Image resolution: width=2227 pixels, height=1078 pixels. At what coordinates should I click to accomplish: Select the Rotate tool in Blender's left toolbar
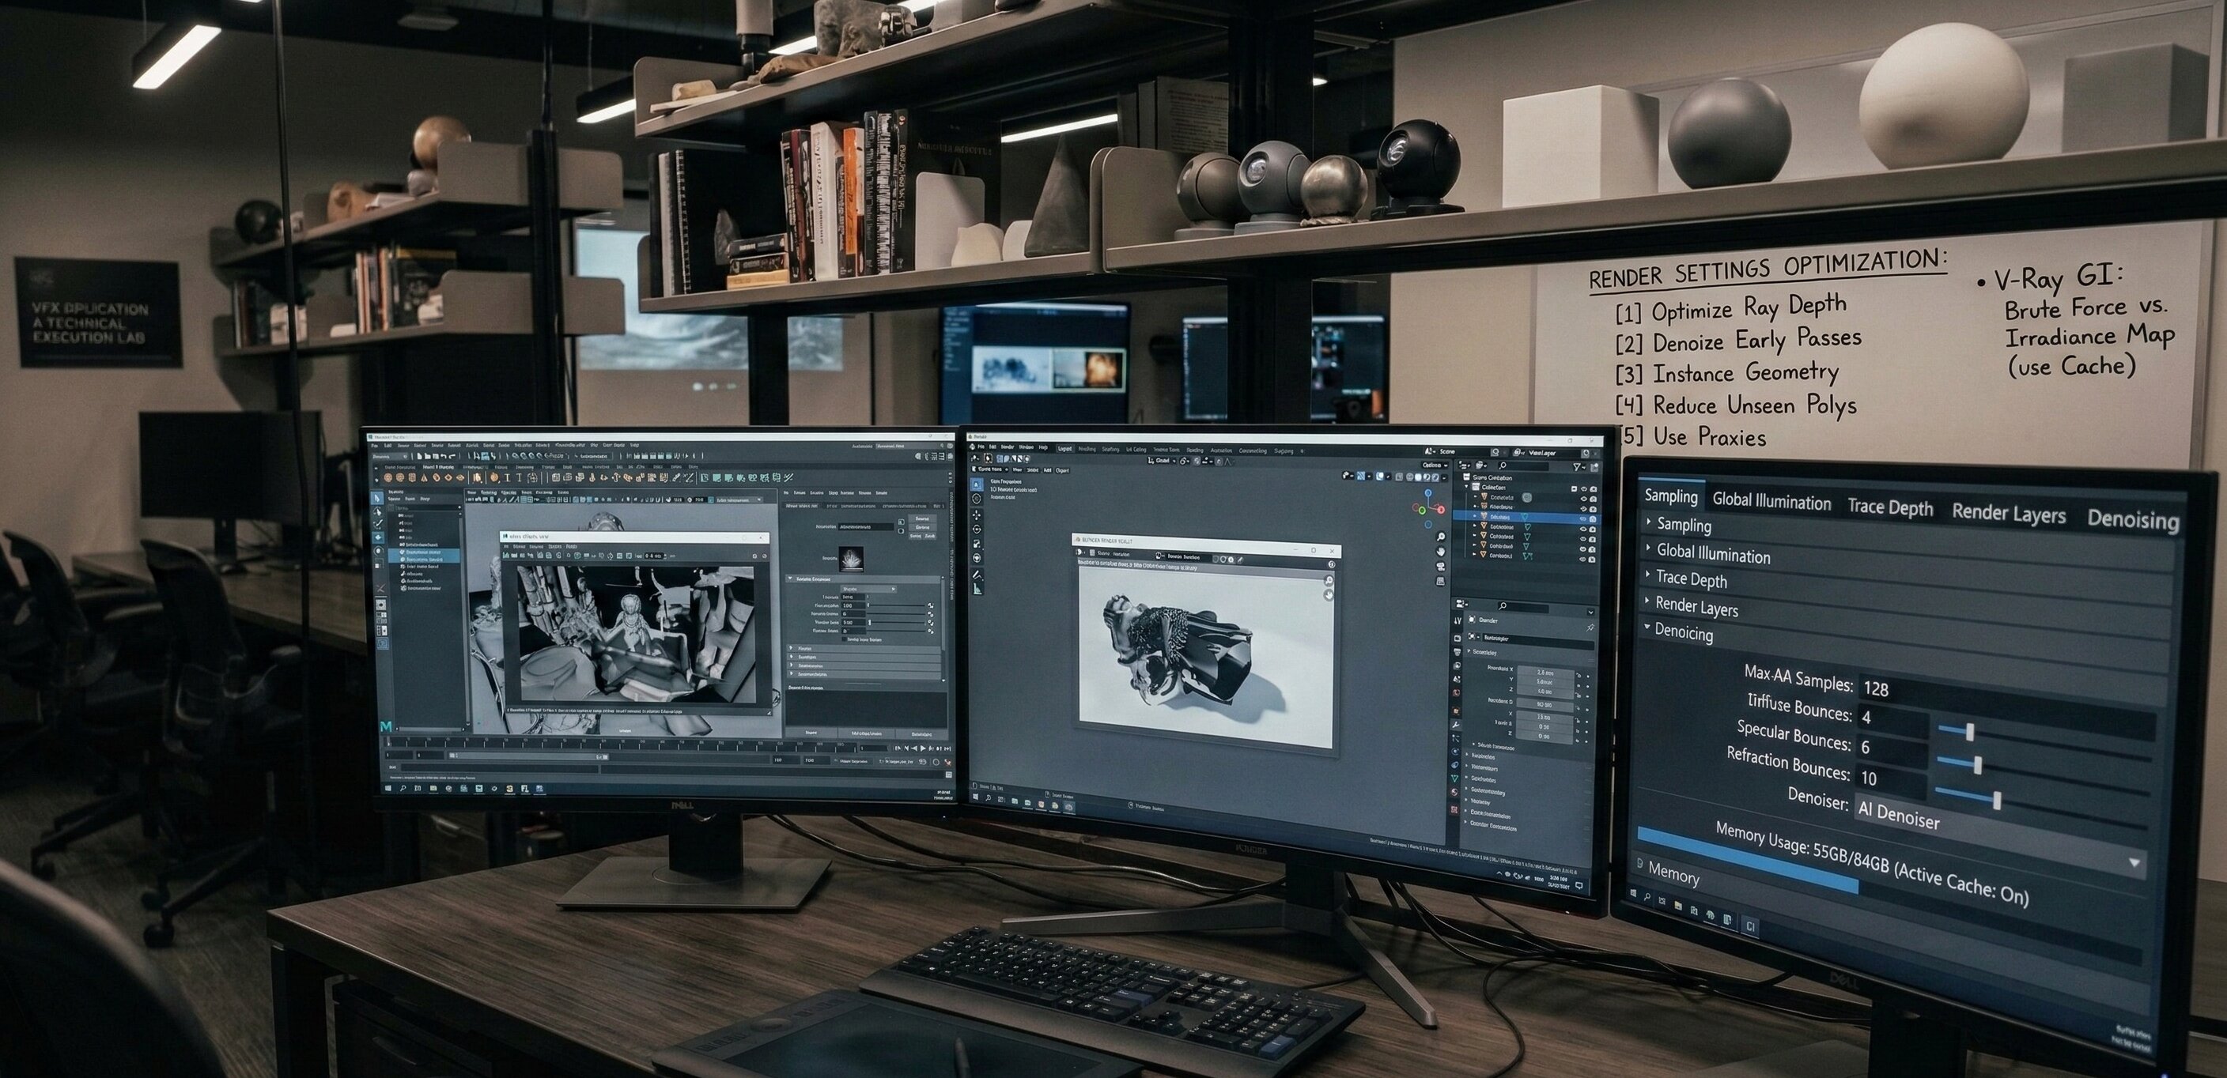coord(977,530)
